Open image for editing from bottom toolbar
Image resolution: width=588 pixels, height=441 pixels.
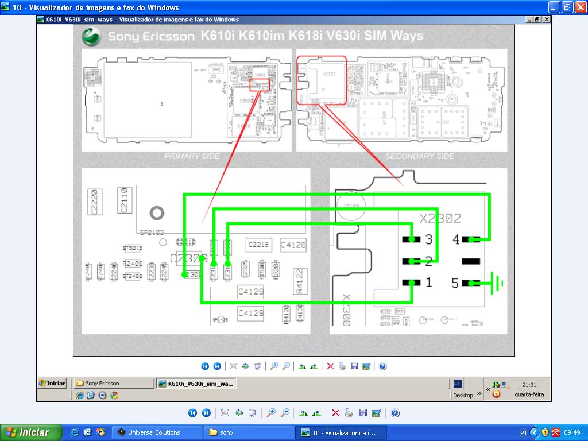click(x=377, y=413)
